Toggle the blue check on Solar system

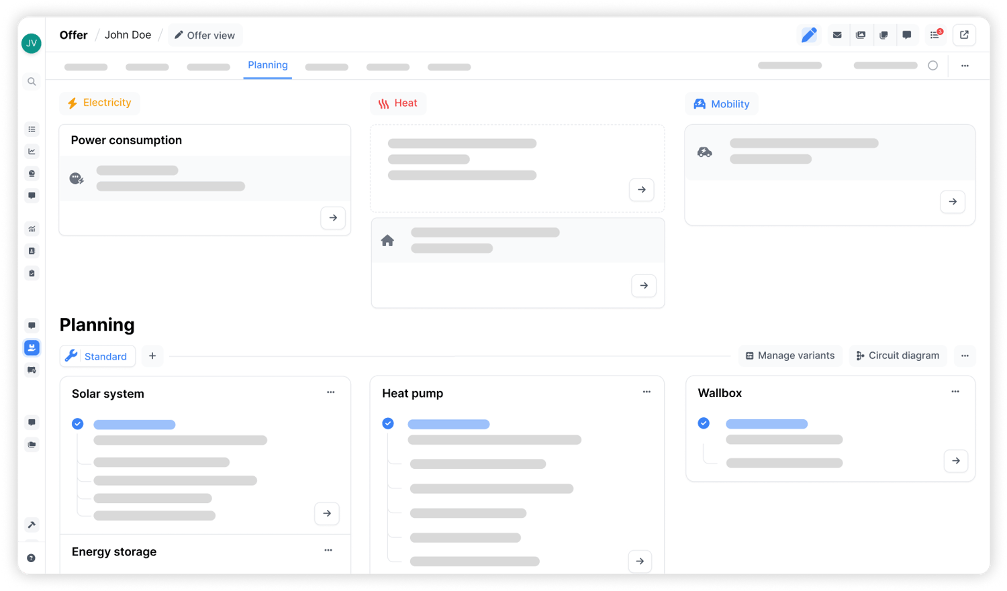click(x=78, y=424)
